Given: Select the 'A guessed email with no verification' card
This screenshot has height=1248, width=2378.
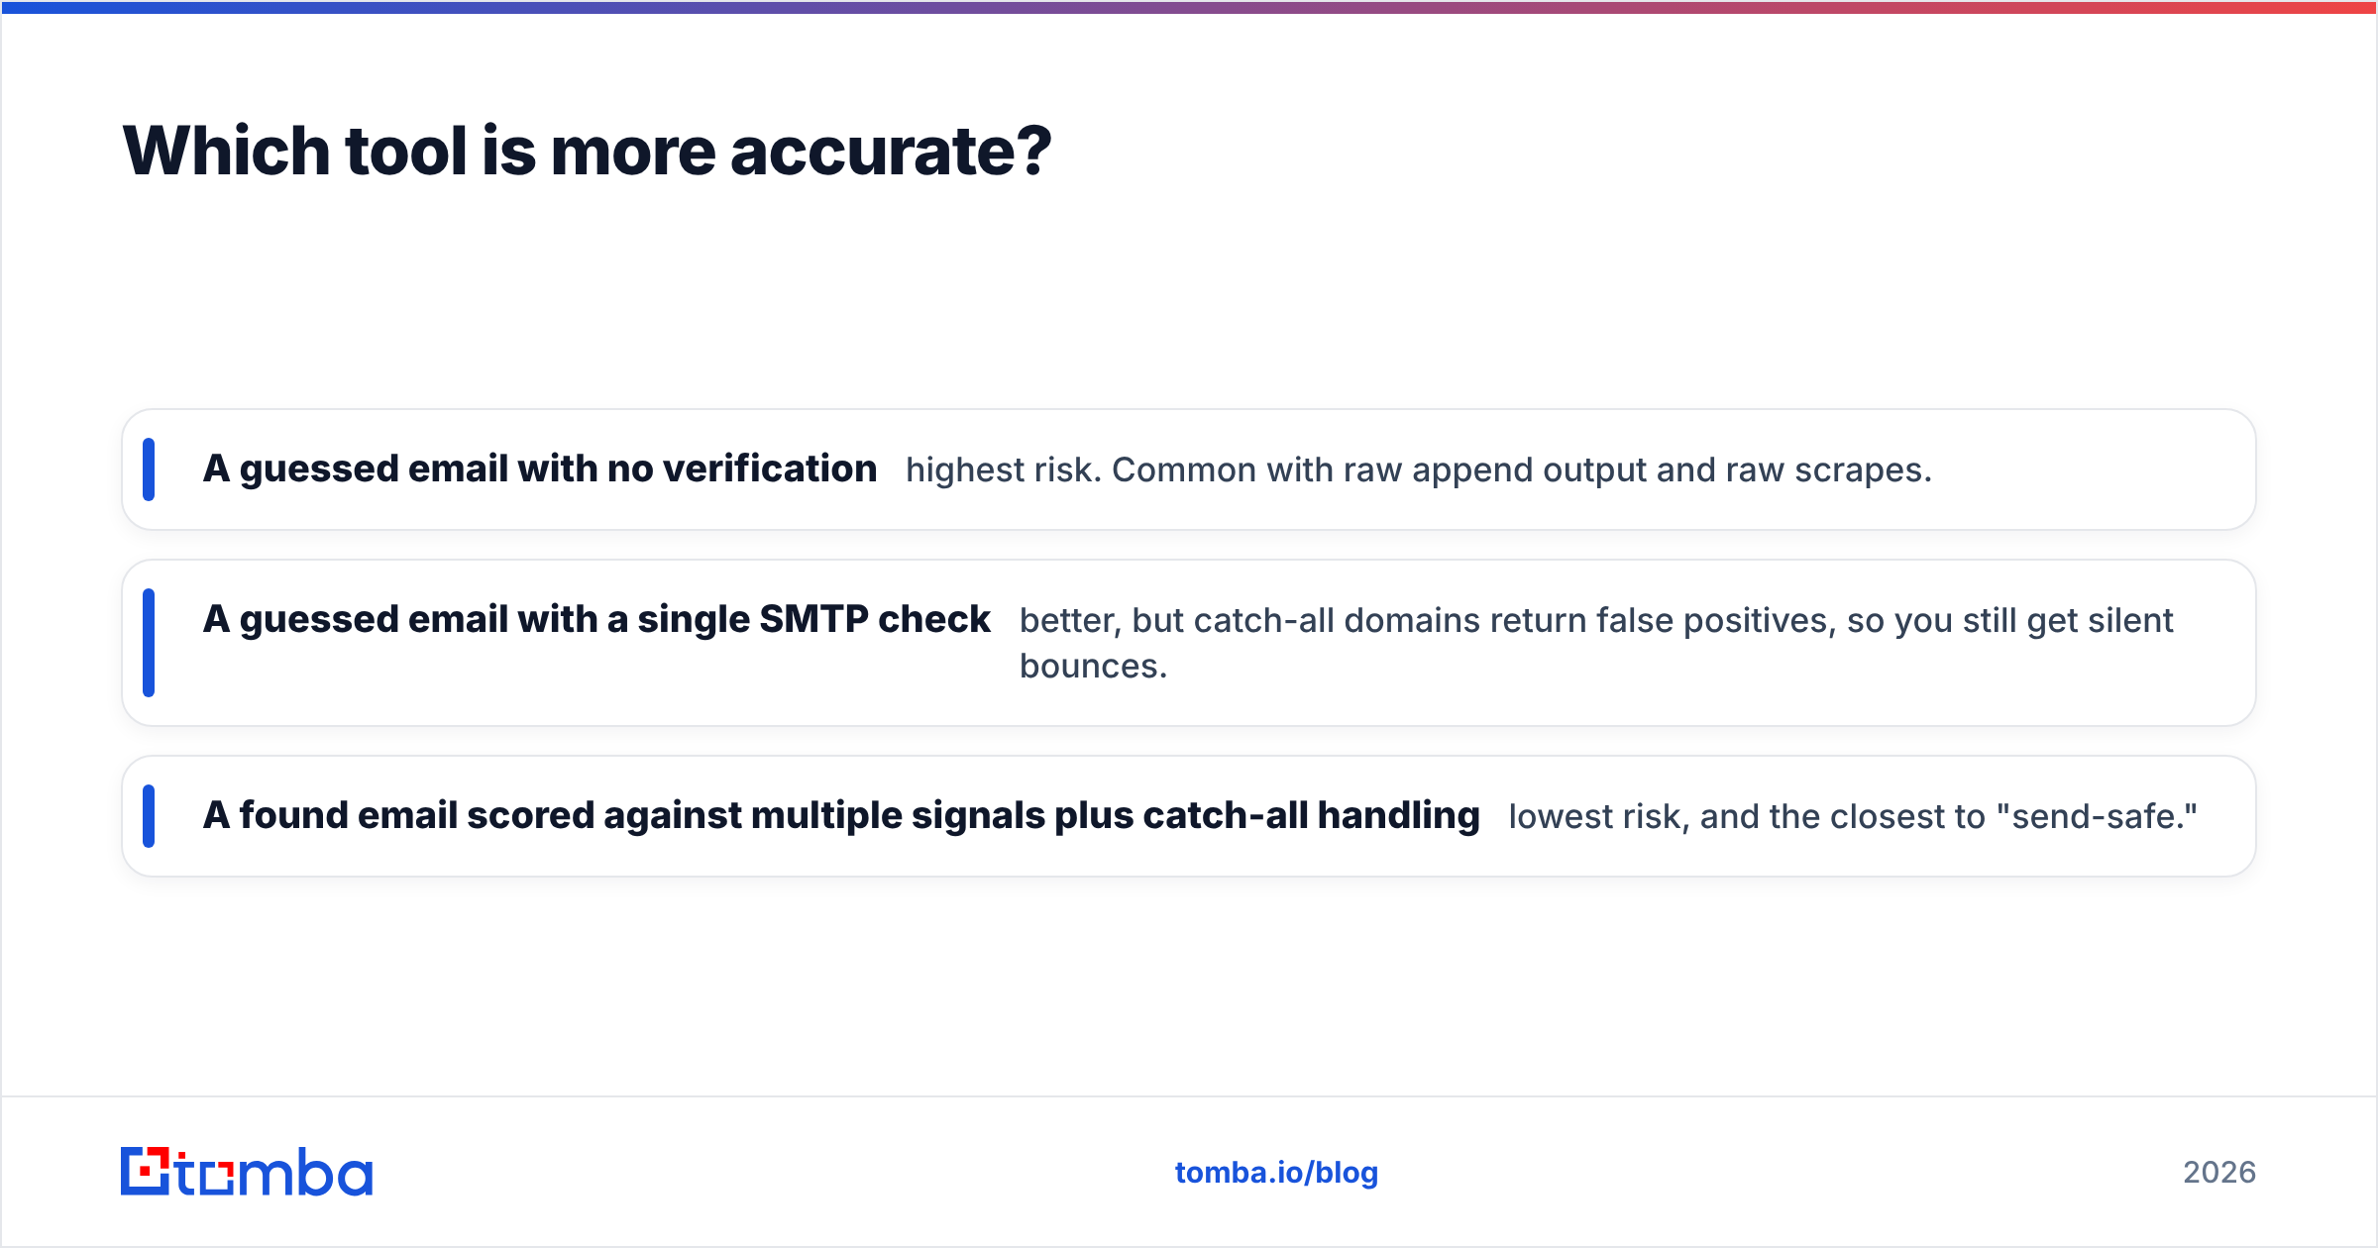Looking at the screenshot, I should (x=1189, y=469).
